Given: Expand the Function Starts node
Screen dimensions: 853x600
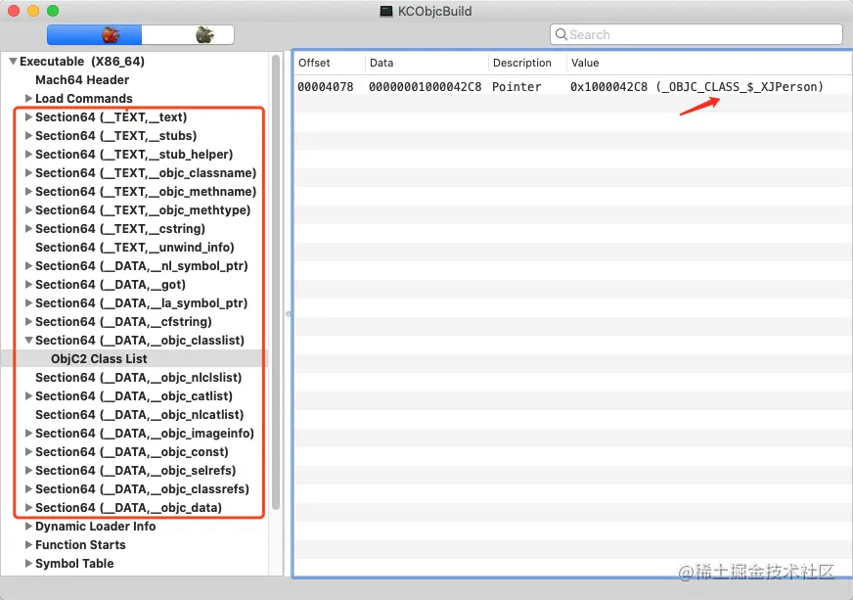Looking at the screenshot, I should click(x=28, y=544).
